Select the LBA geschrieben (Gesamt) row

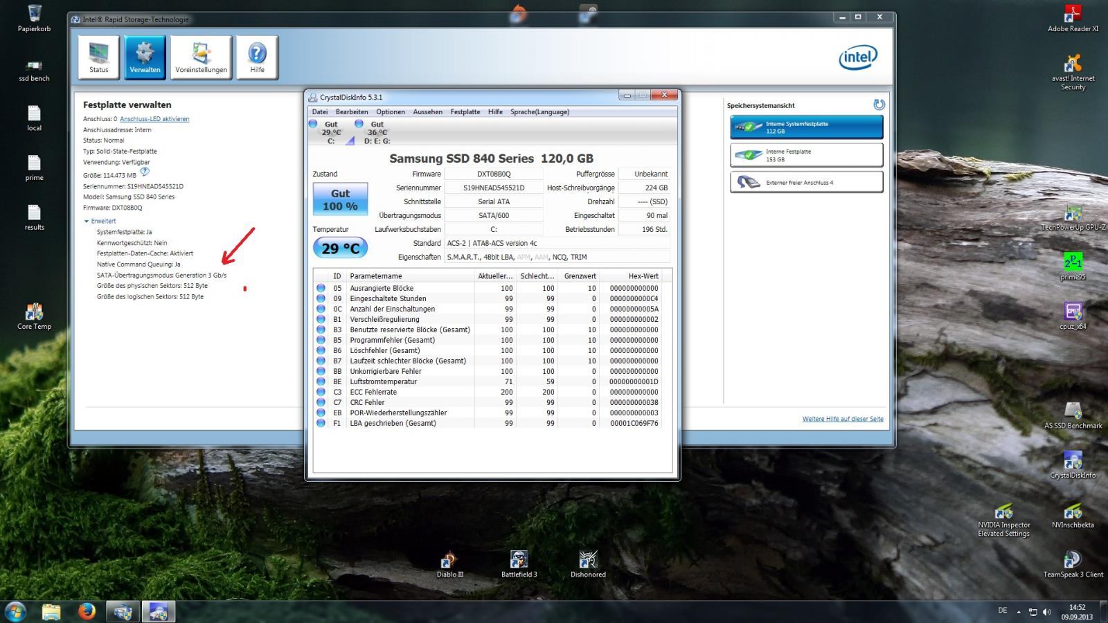(x=488, y=423)
